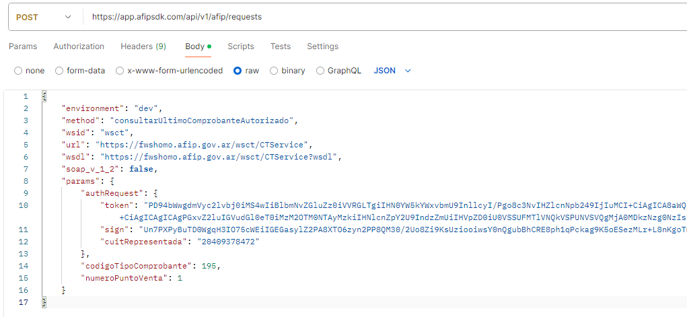Open the request Settings tab
The image size is (687, 317).
pyautogui.click(x=322, y=46)
